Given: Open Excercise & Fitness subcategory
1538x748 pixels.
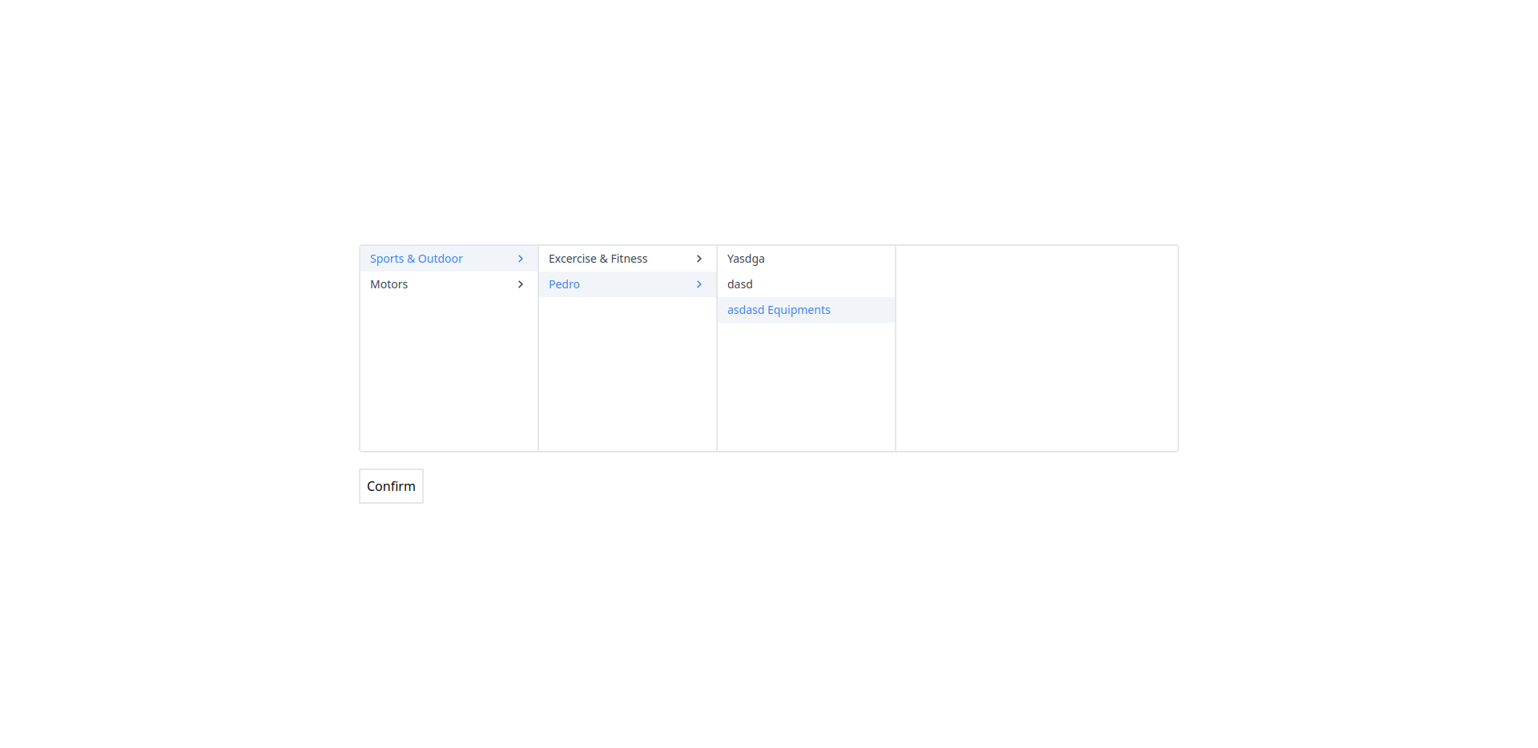Looking at the screenshot, I should (x=627, y=259).
